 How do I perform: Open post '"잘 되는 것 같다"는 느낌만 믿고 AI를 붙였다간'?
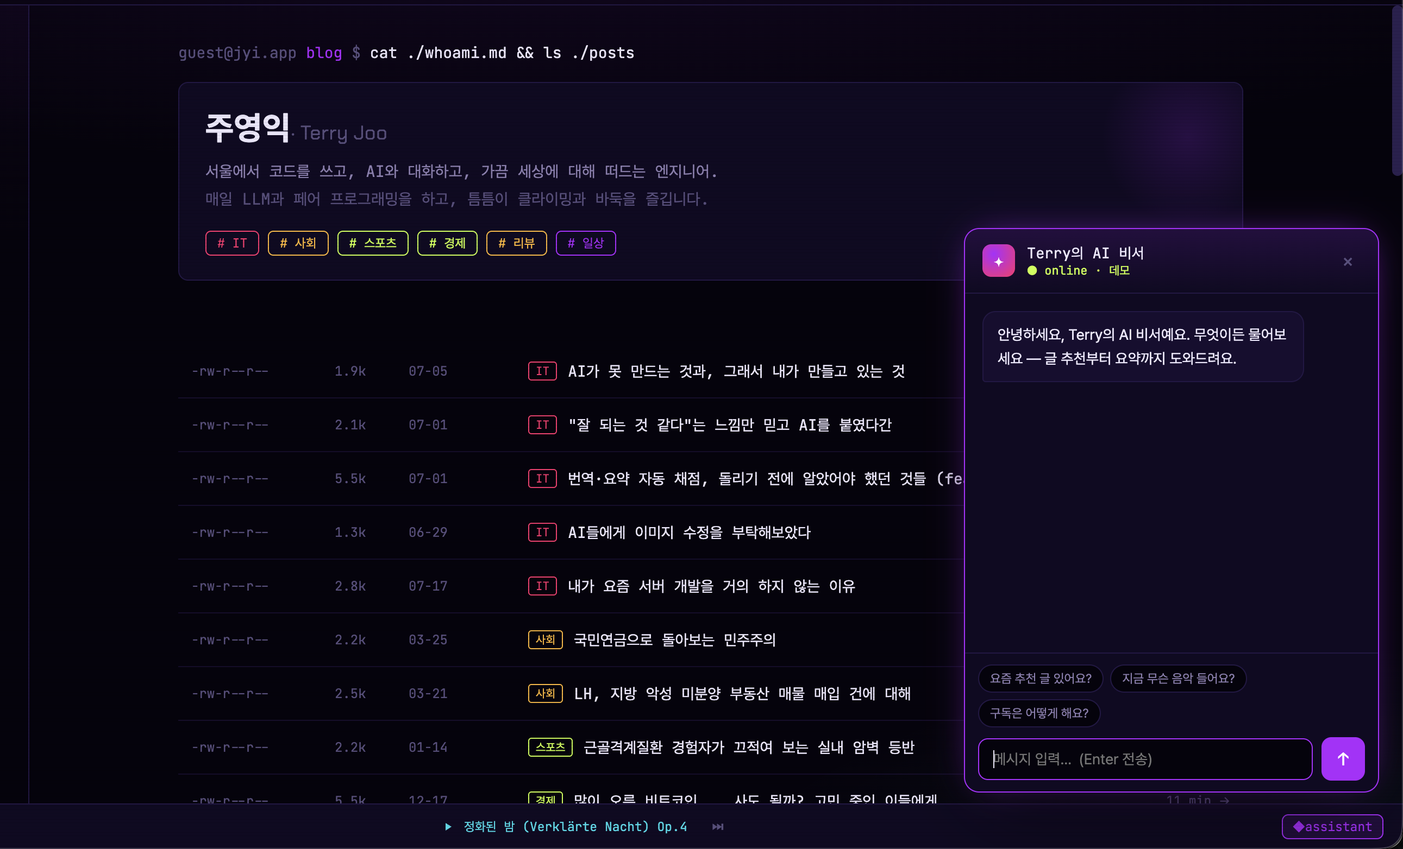tap(730, 425)
